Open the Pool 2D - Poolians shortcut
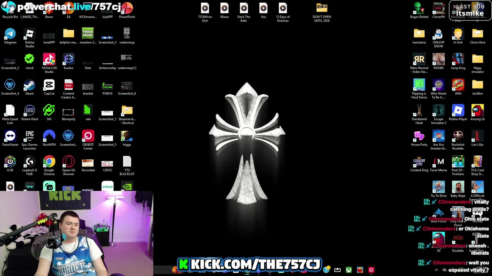The image size is (492, 276). (x=458, y=166)
